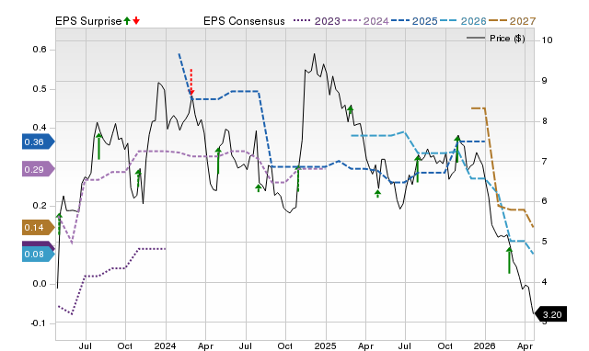Toggle the 2025 consensus series in the legend
The height and width of the screenshot is (351, 589).
click(414, 21)
